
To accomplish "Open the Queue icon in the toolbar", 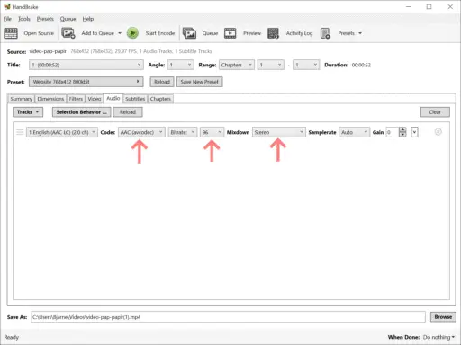I will pos(189,33).
